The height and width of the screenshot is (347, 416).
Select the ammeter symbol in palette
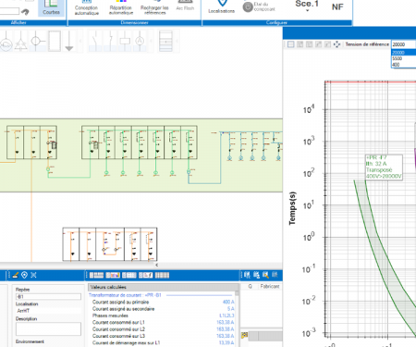[140, 41]
